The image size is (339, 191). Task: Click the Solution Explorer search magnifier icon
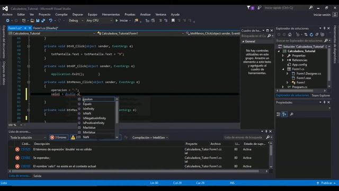click(x=326, y=40)
